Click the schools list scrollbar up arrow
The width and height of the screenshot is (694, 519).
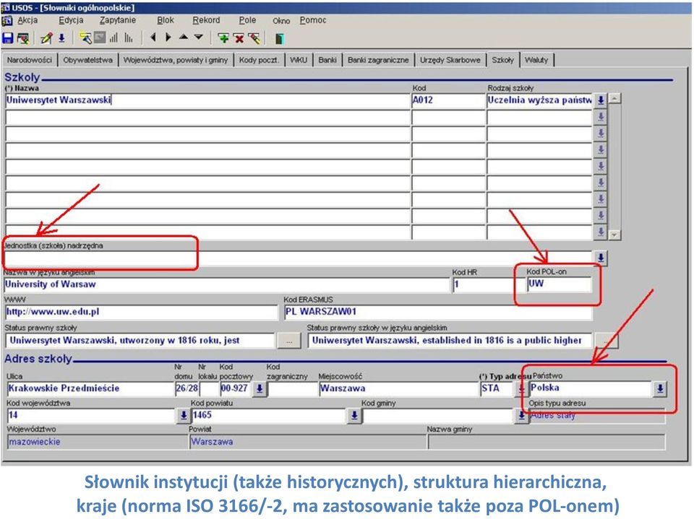pyautogui.click(x=615, y=99)
